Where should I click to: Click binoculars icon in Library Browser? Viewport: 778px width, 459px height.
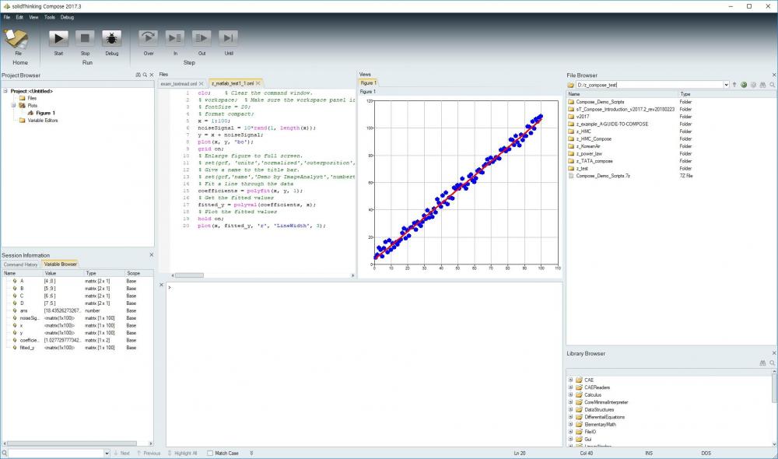pyautogui.click(x=762, y=363)
